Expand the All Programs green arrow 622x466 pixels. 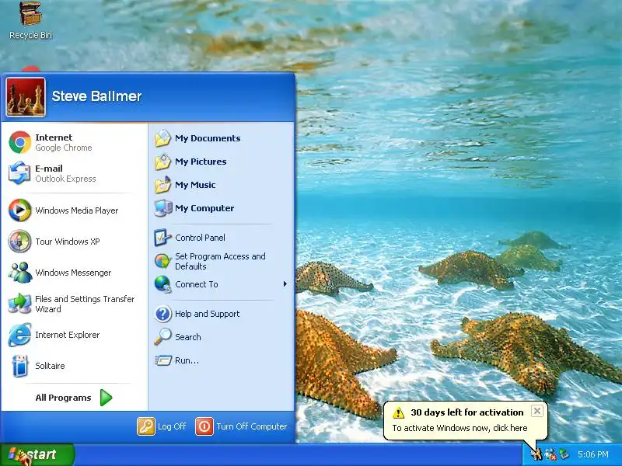106,398
